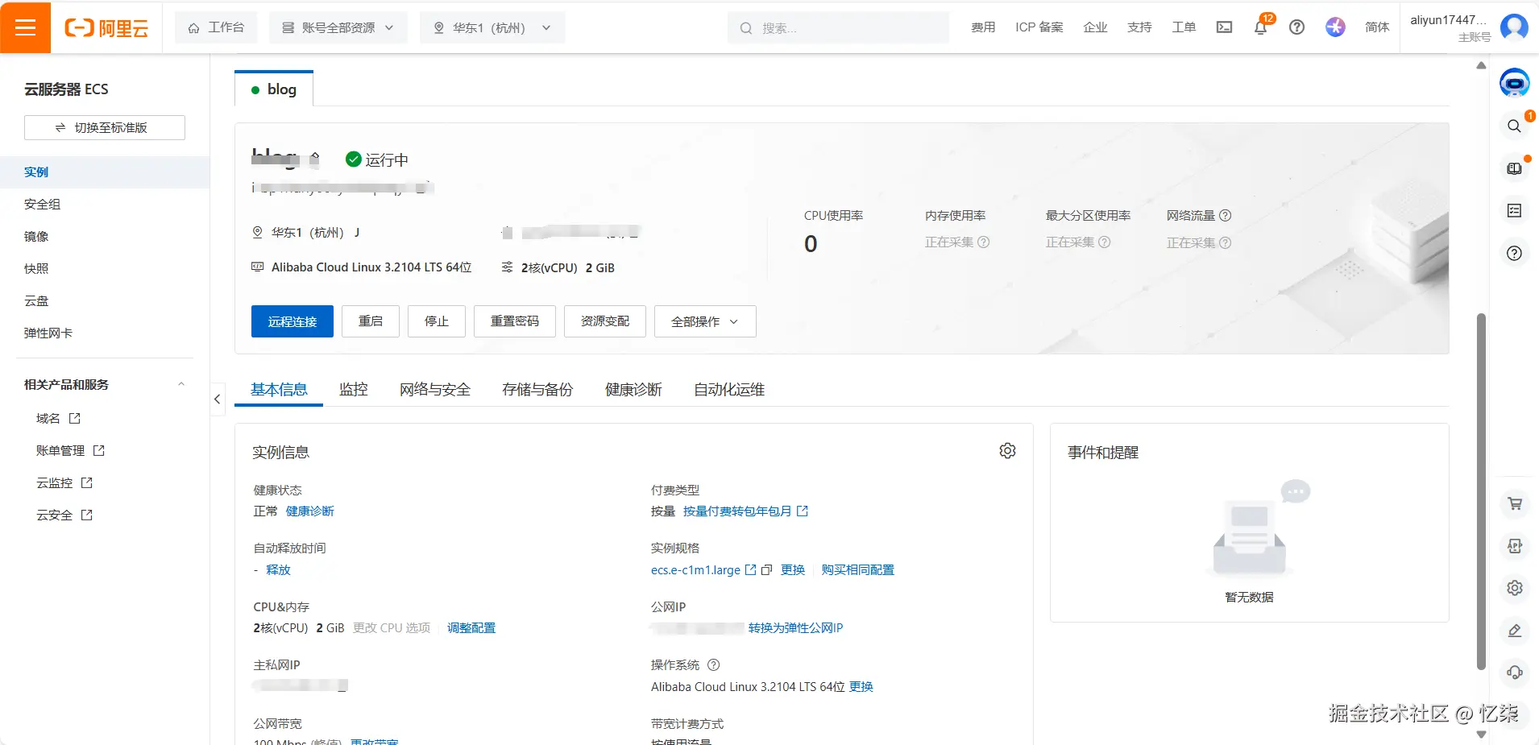1539x745 pixels.
Task: Open the 简体 language selector
Action: 1377,27
